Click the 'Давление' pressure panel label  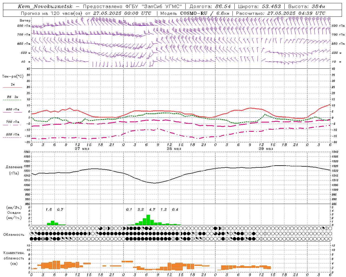pyautogui.click(x=14, y=167)
